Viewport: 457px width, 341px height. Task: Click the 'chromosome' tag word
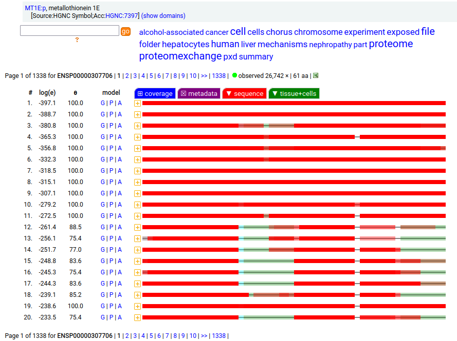pyautogui.click(x=318, y=32)
